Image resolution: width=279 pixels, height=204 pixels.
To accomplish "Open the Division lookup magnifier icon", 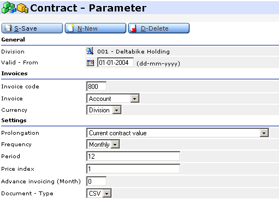I will pyautogui.click(x=90, y=51).
